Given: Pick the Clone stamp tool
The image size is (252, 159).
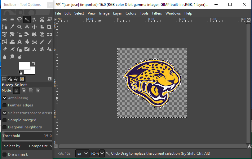Looking at the screenshot, I should pyautogui.click(x=34, y=49).
